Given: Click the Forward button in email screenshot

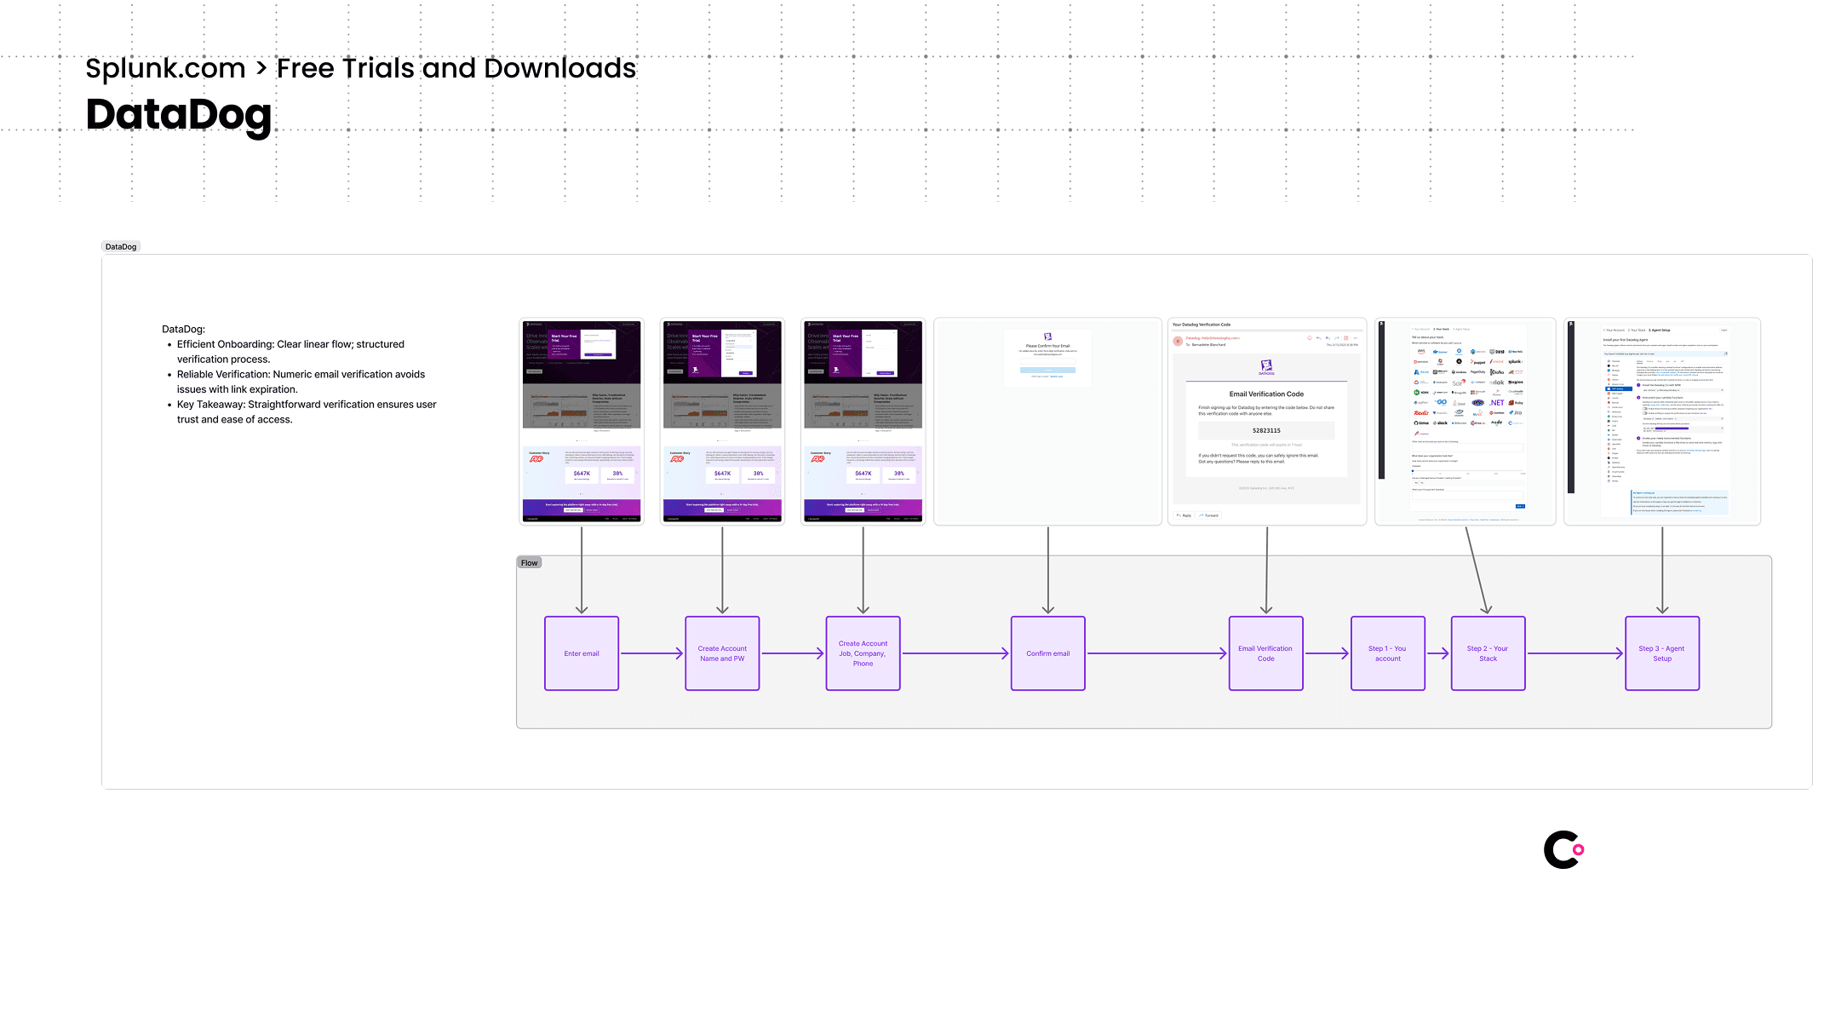Looking at the screenshot, I should pos(1208,515).
